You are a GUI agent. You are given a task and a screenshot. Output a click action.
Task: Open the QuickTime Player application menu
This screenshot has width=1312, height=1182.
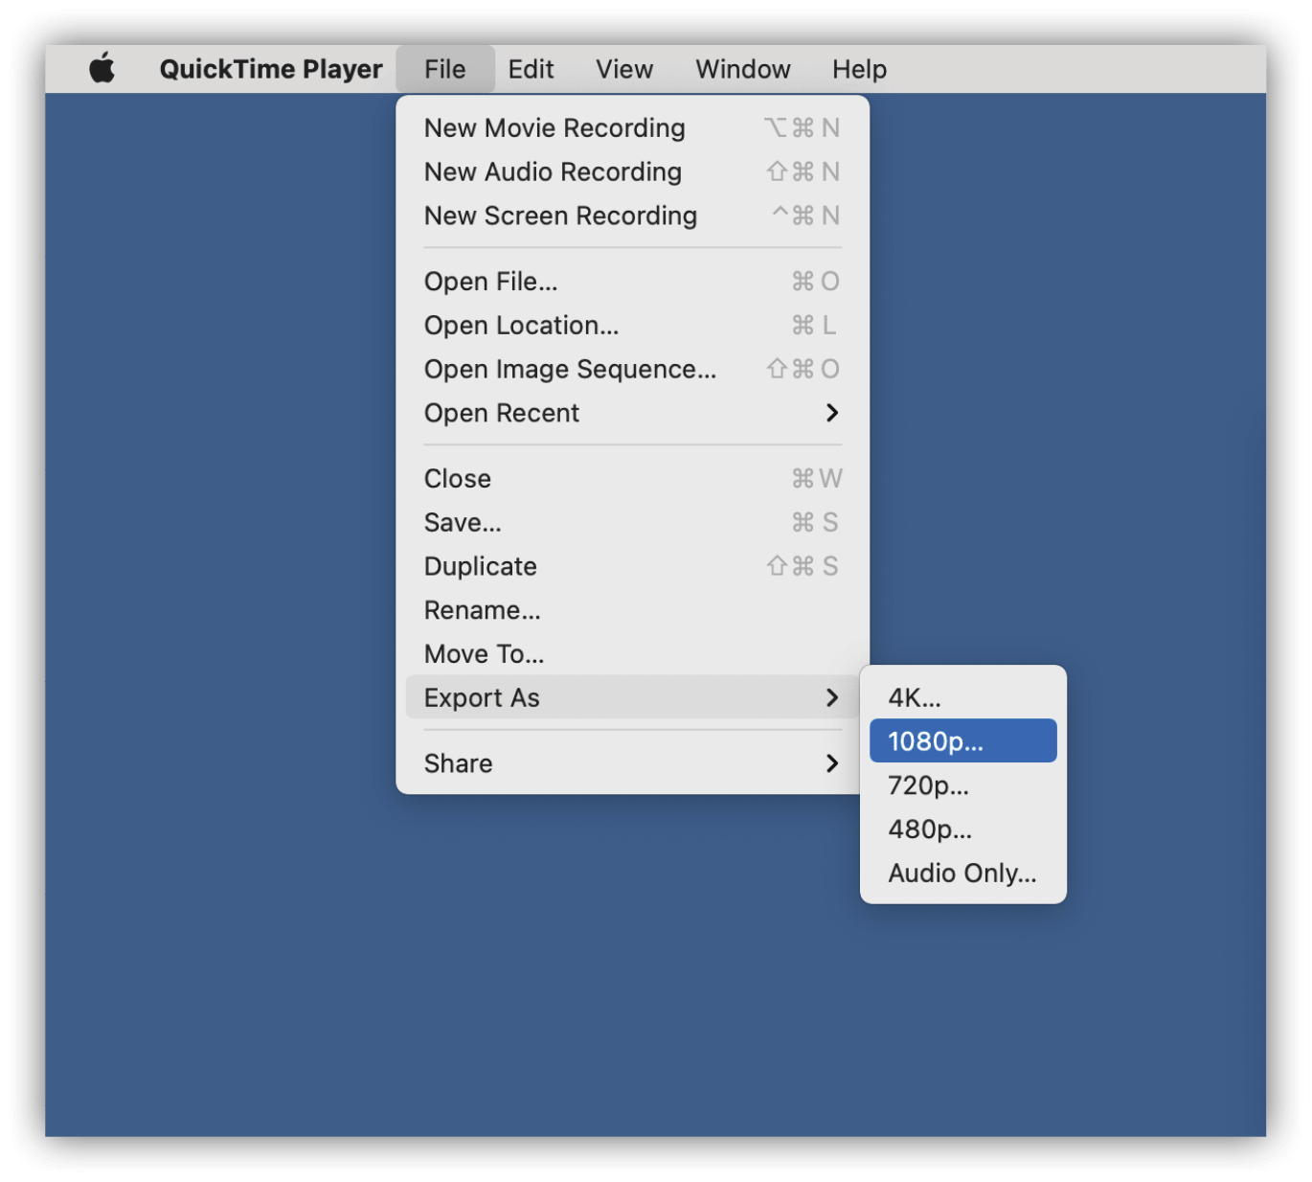point(271,69)
